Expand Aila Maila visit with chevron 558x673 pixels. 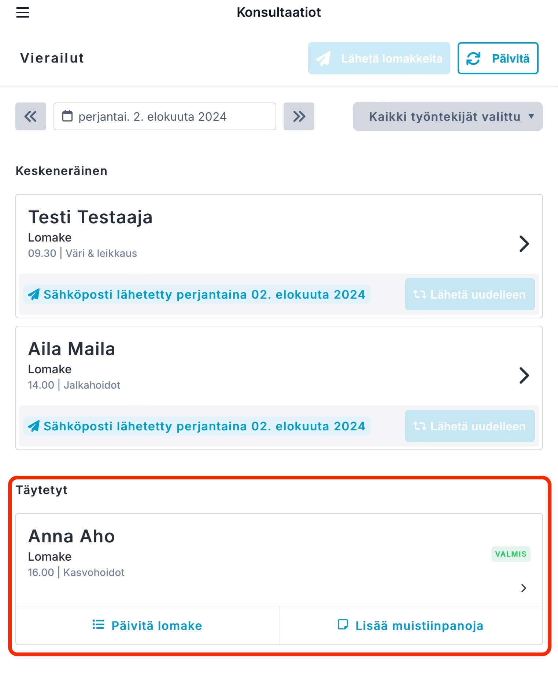point(524,375)
